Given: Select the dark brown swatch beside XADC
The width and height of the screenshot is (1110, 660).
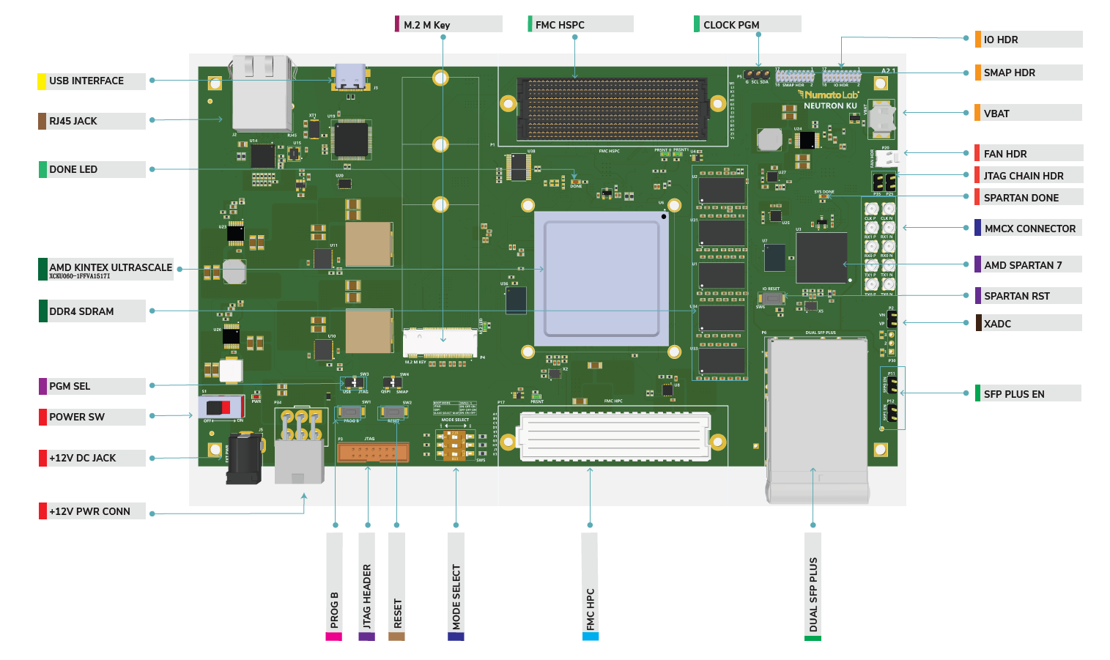Looking at the screenshot, I should pos(978,323).
